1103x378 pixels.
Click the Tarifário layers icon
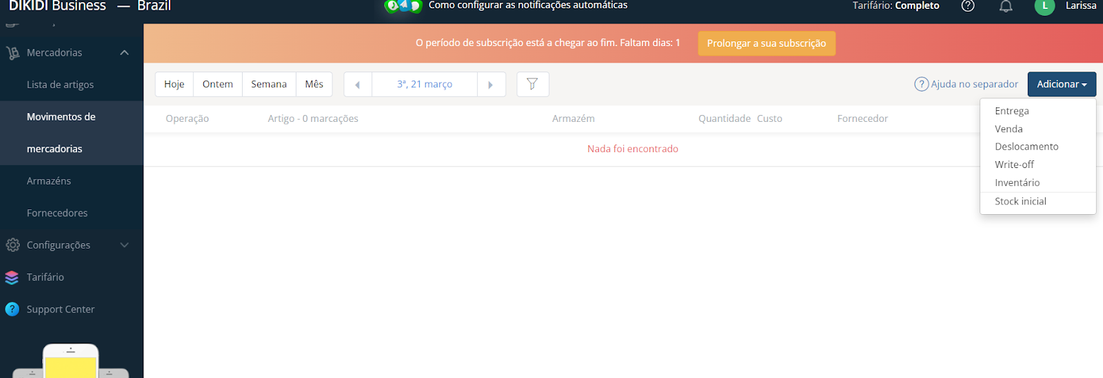click(12, 277)
